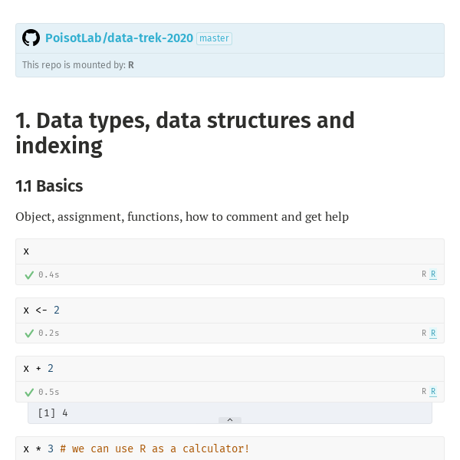The width and height of the screenshot is (460, 460).
Task: Open the PoisotLab/data-trek-2020 repository link
Action: pos(118,38)
